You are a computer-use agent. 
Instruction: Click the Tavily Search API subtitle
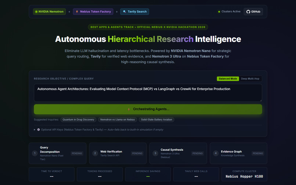coord(110,156)
